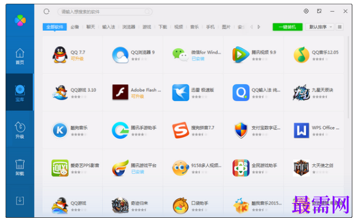Toggle the grid view layout button

pyautogui.click(x=339, y=27)
